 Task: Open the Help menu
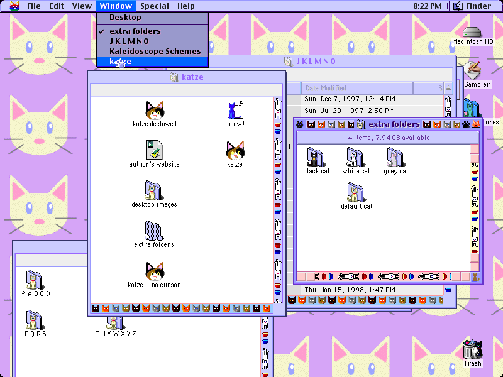click(185, 6)
